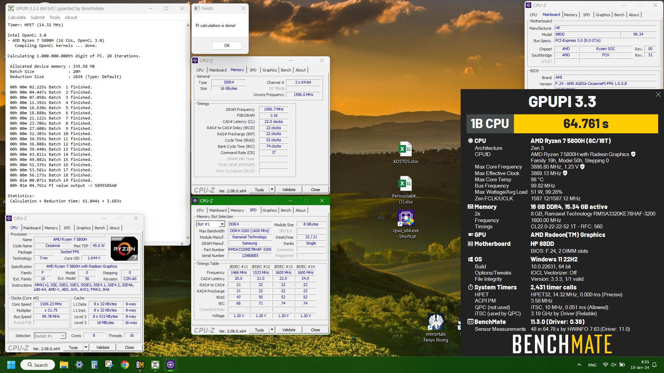664x373 pixels.
Task: Open the About menu in GPUPI
Action: coord(71,17)
